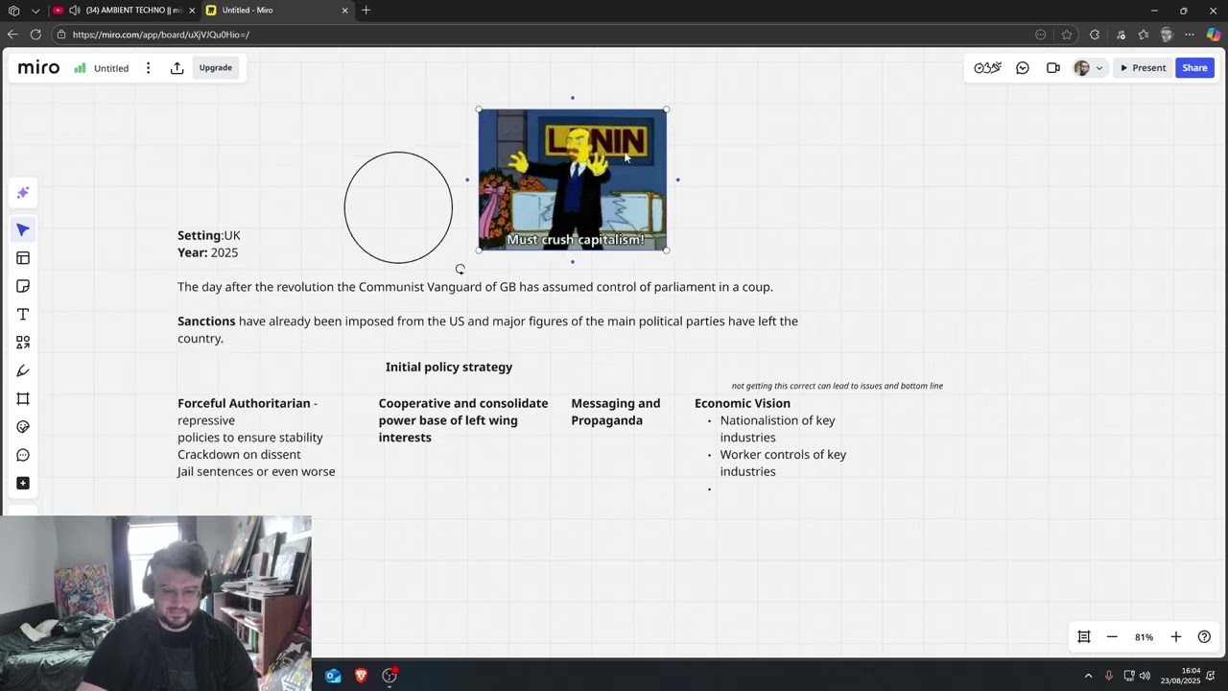The height and width of the screenshot is (691, 1228).
Task: Zoom in with the plus button
Action: point(1176,637)
